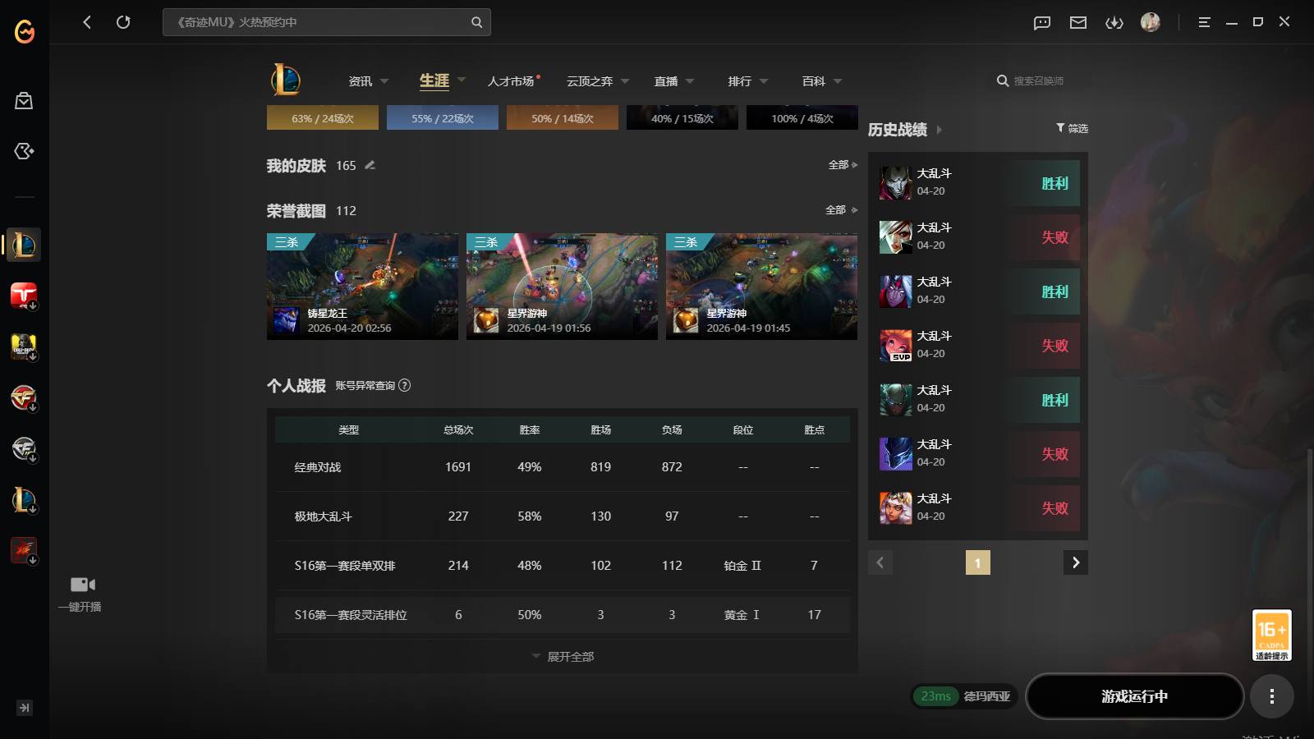Select the red T game icon in sidebar
1314x739 pixels.
(x=24, y=296)
